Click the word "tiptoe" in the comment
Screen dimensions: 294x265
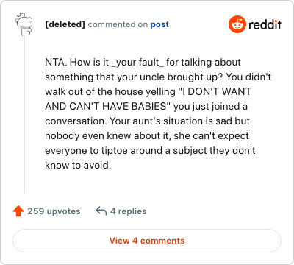point(115,151)
